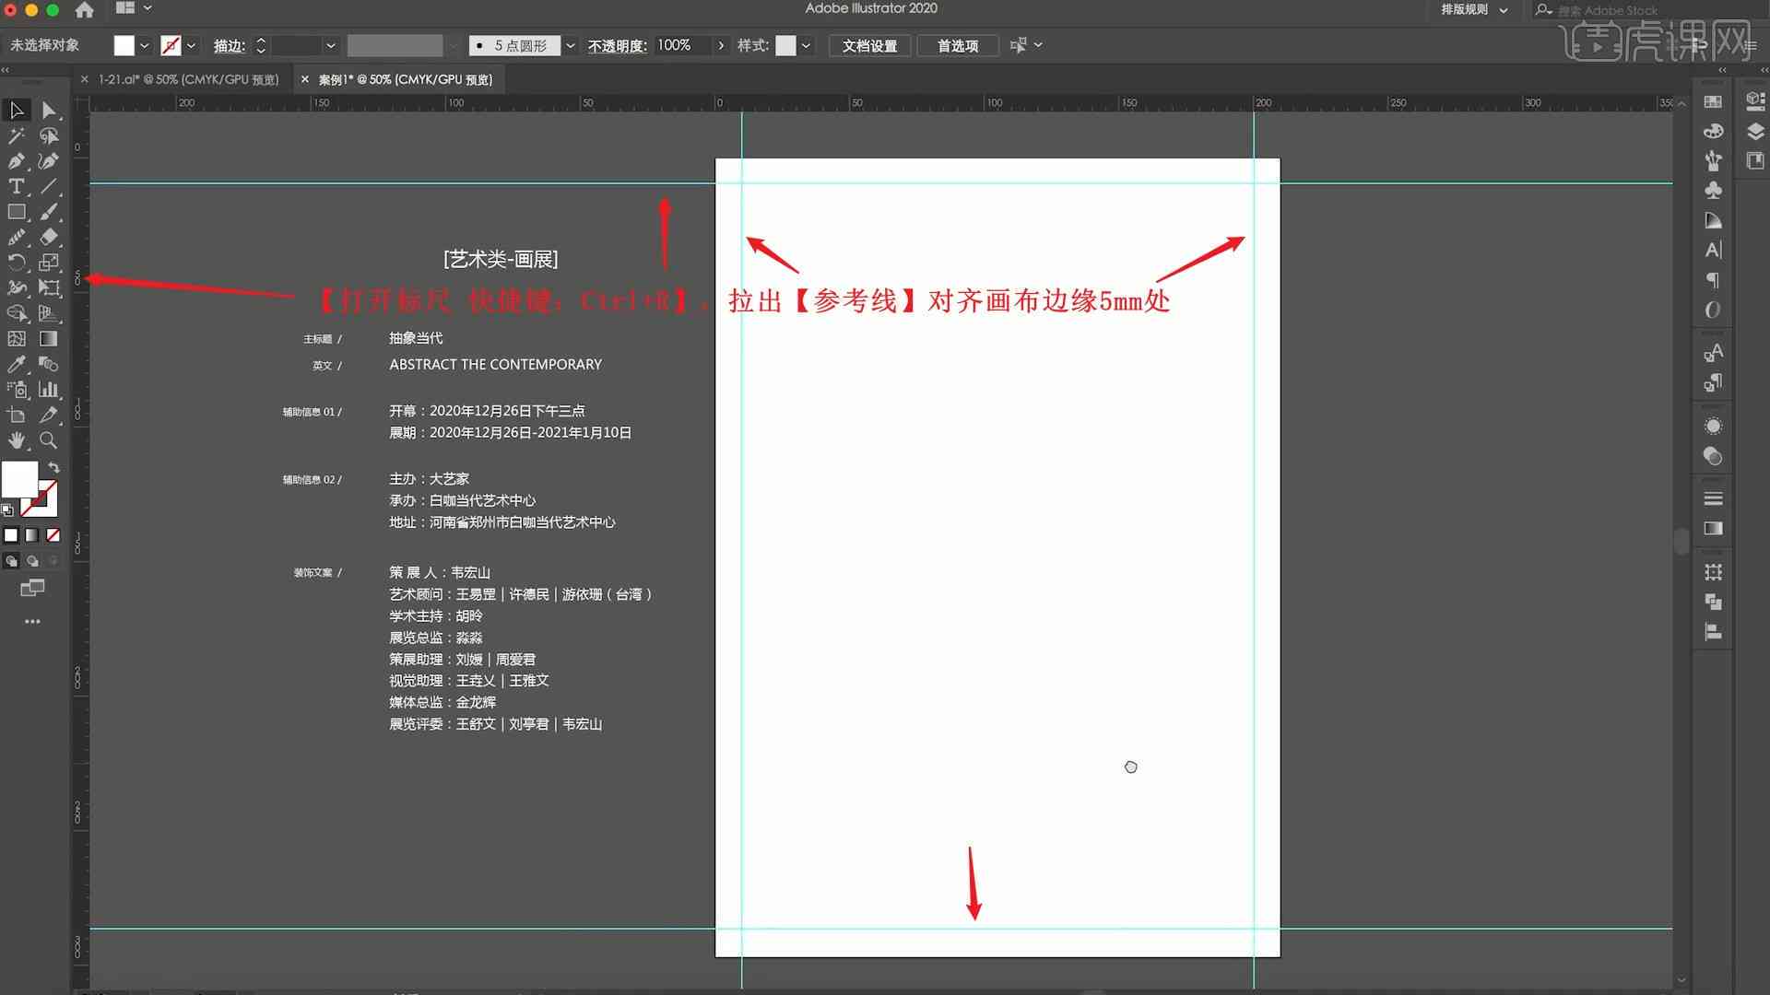Open 5 点圆形 brush definition dropdown
This screenshot has width=1770, height=995.
[x=570, y=45]
